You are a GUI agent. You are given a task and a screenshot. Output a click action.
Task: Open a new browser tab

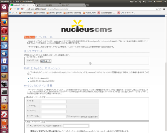[88, 5]
